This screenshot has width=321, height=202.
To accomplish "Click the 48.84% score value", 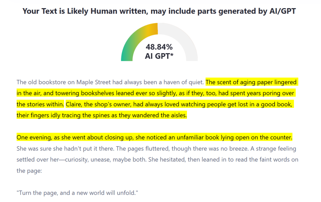I will (x=159, y=47).
